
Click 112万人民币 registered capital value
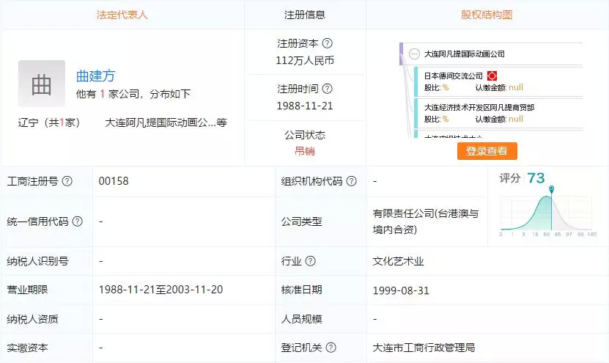pyautogui.click(x=305, y=61)
